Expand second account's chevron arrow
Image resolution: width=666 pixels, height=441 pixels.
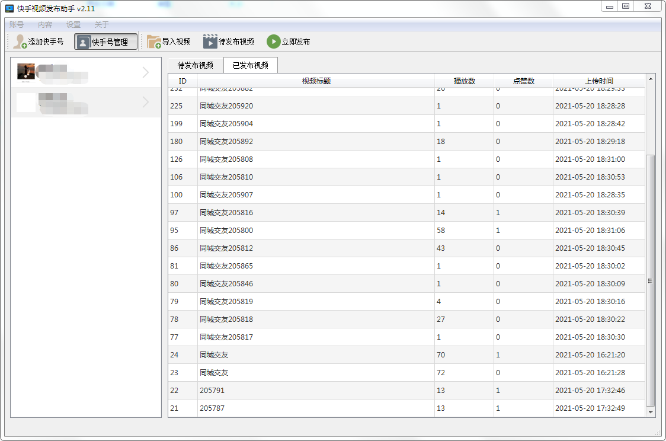click(146, 102)
